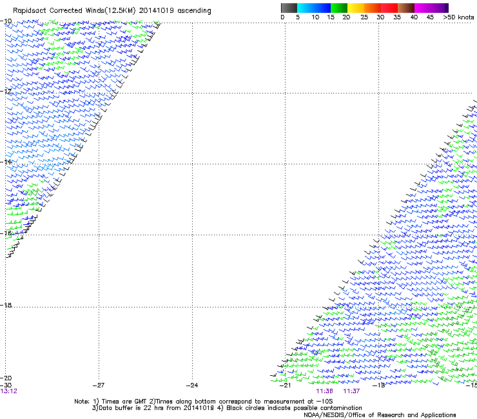Click the "-14" latitude axis label

[x=6, y=162]
